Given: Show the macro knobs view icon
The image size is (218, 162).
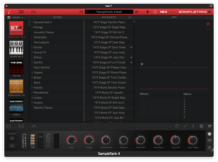Looking at the screenshot, I should 209,134.
